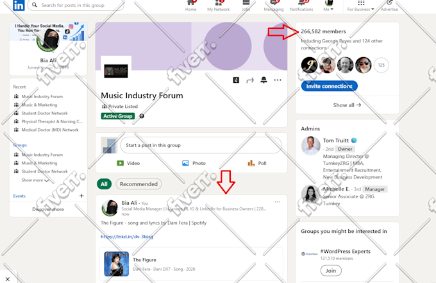The width and height of the screenshot is (436, 283).
Task: Open the Notifications tab
Action: pos(301,6)
